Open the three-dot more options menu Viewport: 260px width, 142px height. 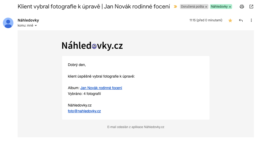click(251, 20)
